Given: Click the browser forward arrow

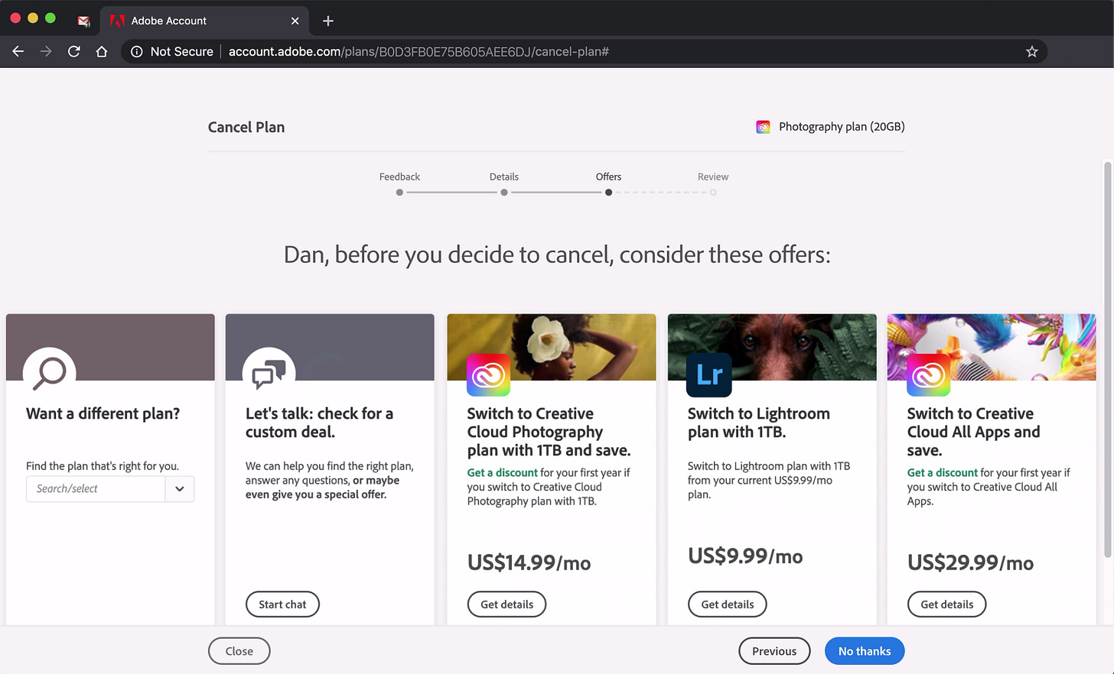Looking at the screenshot, I should point(46,51).
